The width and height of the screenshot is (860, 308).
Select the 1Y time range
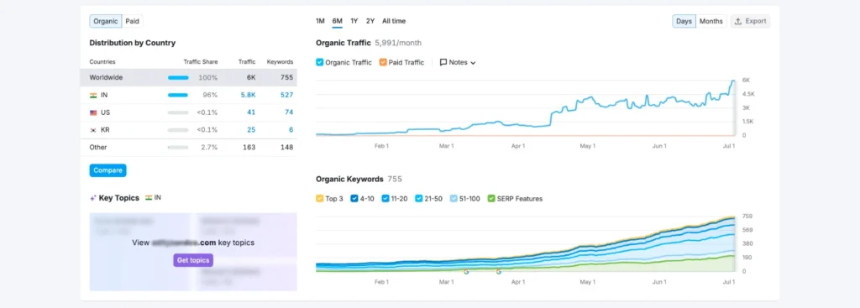coord(354,21)
